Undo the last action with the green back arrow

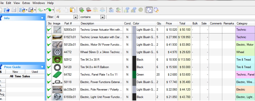[x=40, y=10]
